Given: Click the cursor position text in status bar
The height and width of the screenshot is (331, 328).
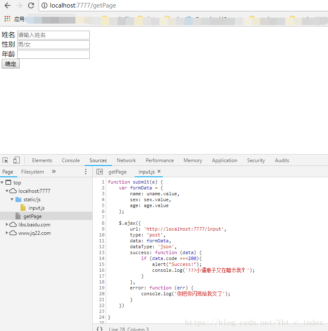Looking at the screenshot, I should 129,329.
